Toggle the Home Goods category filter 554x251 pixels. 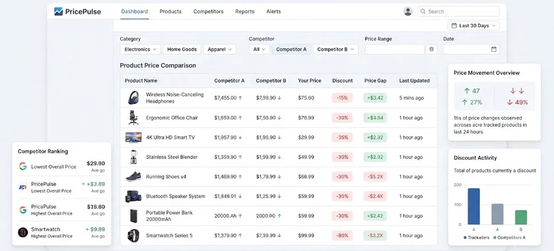click(182, 50)
